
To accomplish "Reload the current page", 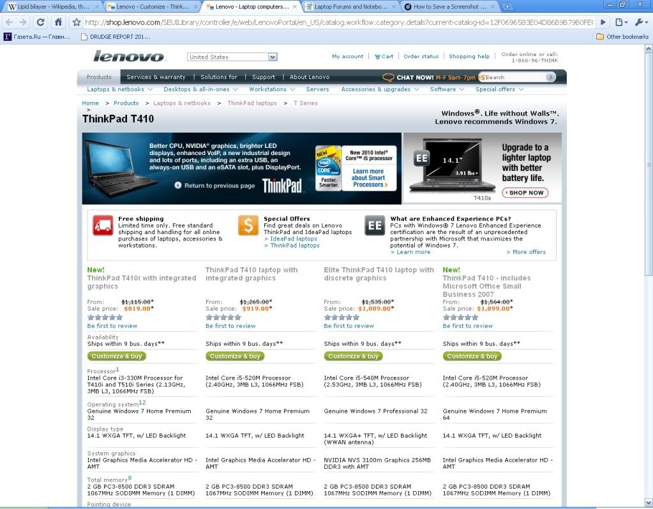I will point(40,22).
